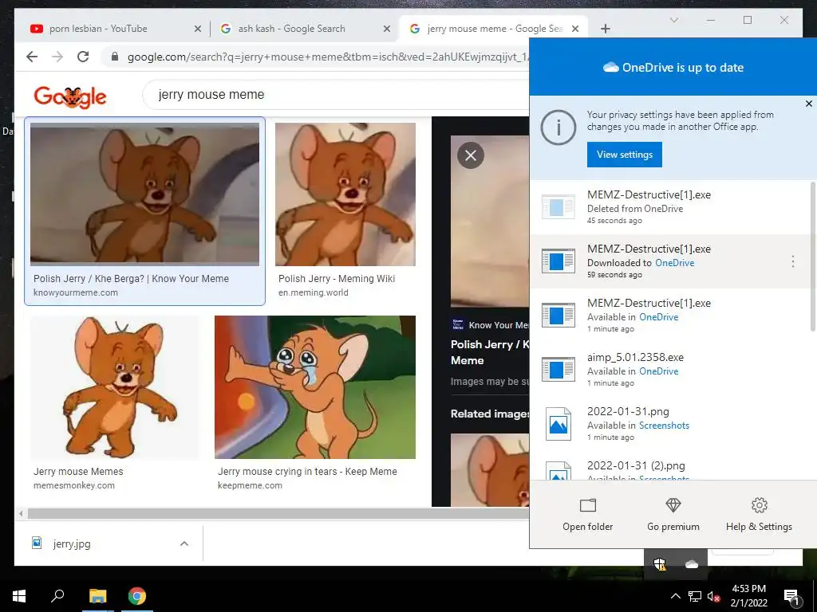Click the jerry.jpg file icon in downloads bar

(x=37, y=543)
